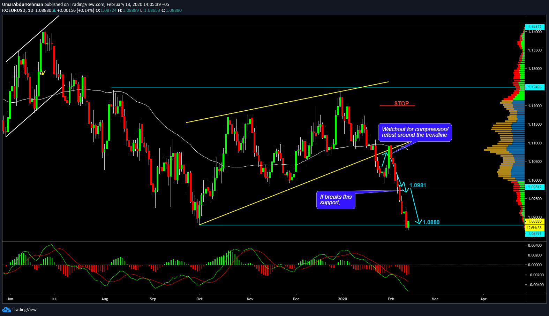Click the 1.13500 price axis label
The width and height of the screenshot is (549, 316).
[535, 50]
